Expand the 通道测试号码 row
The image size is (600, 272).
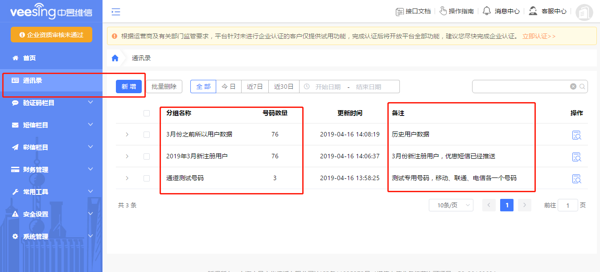127,178
